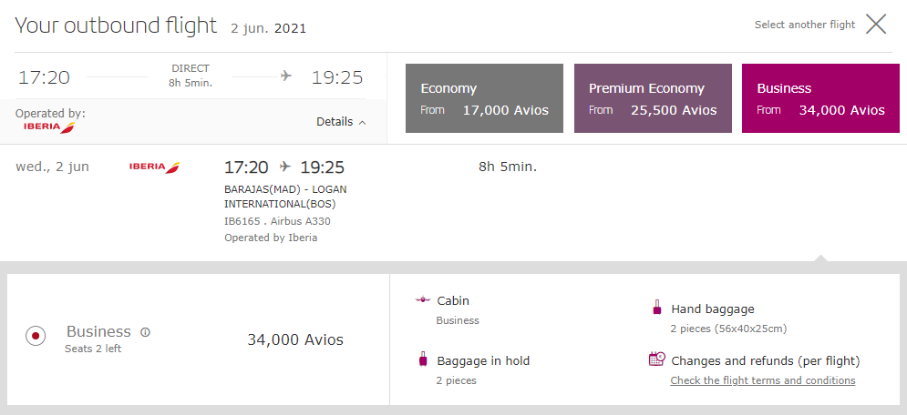Image resolution: width=907 pixels, height=415 pixels.
Task: Click the Iberia logo under Operated by
Action: 50,127
